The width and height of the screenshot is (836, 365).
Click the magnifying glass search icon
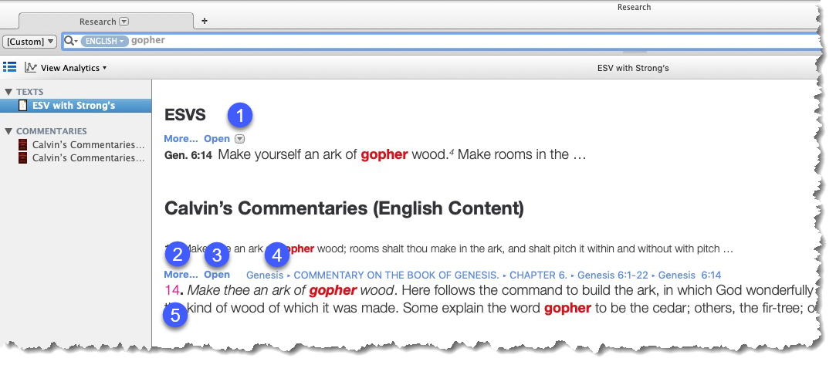(x=69, y=40)
